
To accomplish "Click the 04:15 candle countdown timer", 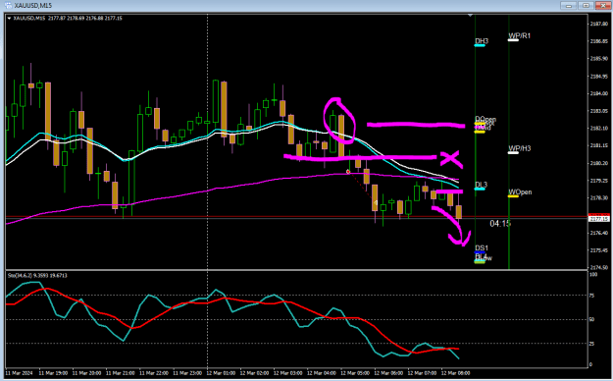I will tap(500, 224).
